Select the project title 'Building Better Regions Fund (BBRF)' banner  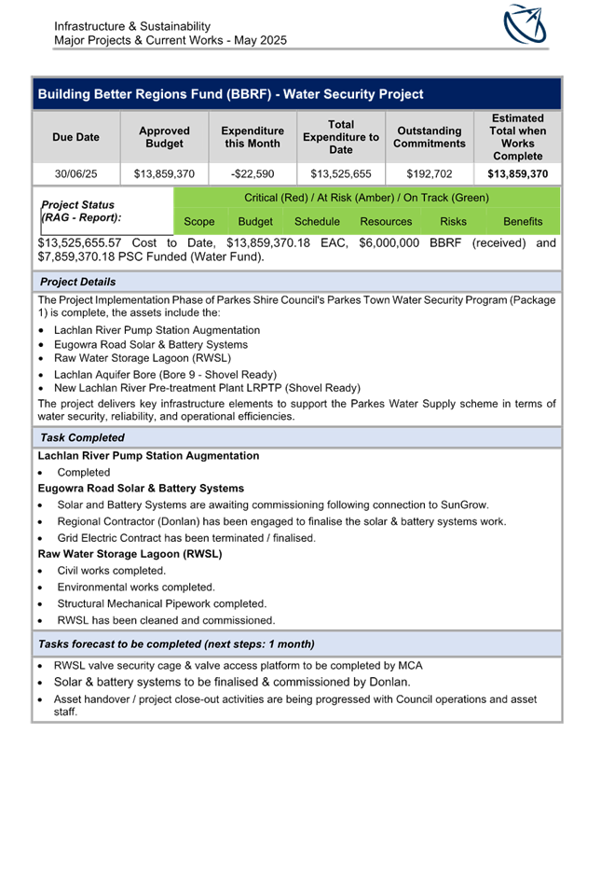tap(297, 94)
